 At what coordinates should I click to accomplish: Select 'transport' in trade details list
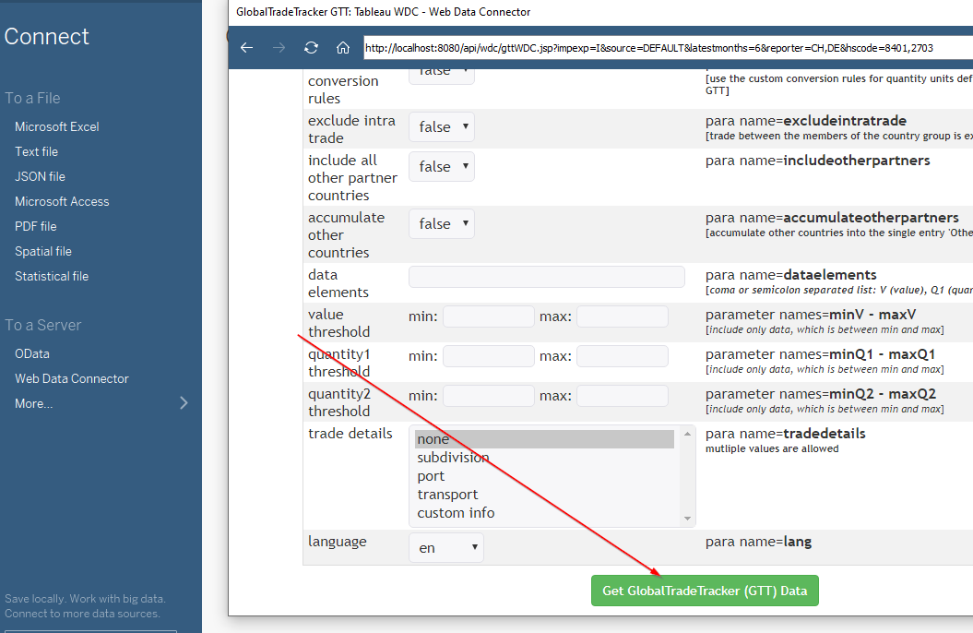point(544,495)
